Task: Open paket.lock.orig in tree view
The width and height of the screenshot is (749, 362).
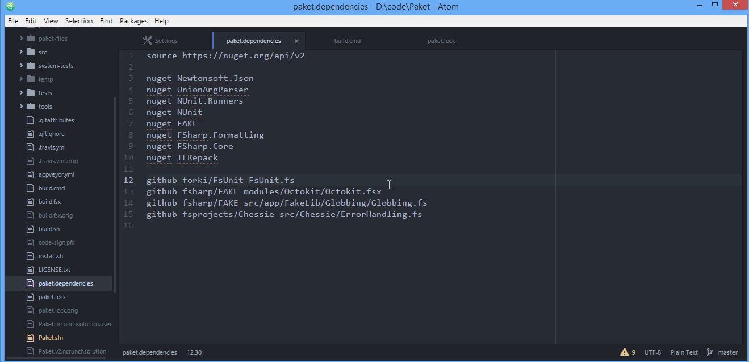Action: coord(58,310)
